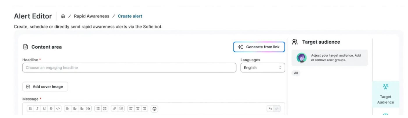The height and width of the screenshot is (118, 408).
Task: Open the emoji picker
Action: pos(155,109)
